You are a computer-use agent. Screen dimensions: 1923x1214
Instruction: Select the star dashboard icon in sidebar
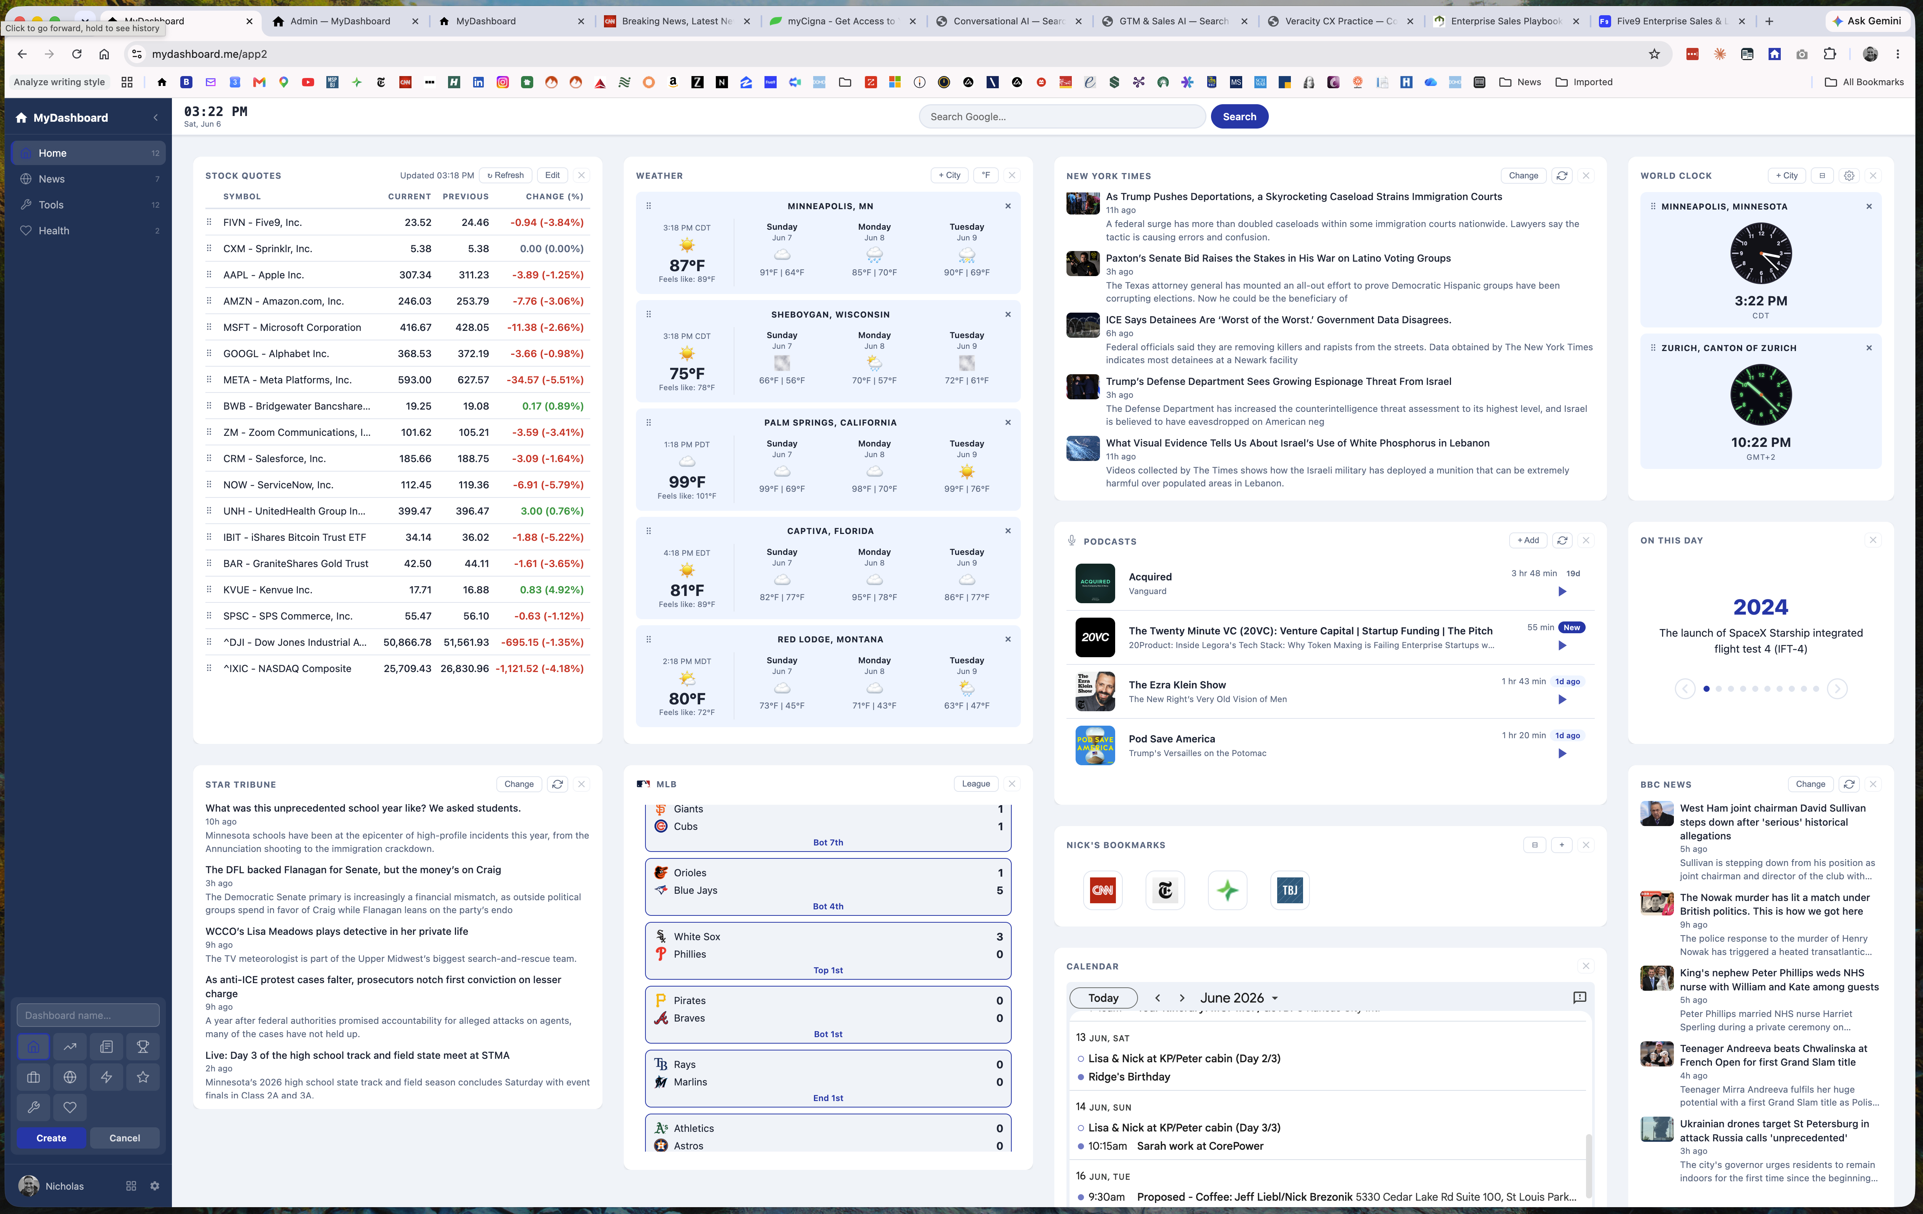tap(143, 1077)
